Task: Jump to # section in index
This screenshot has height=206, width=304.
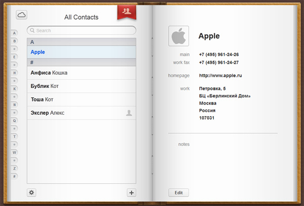Action: (x=15, y=176)
